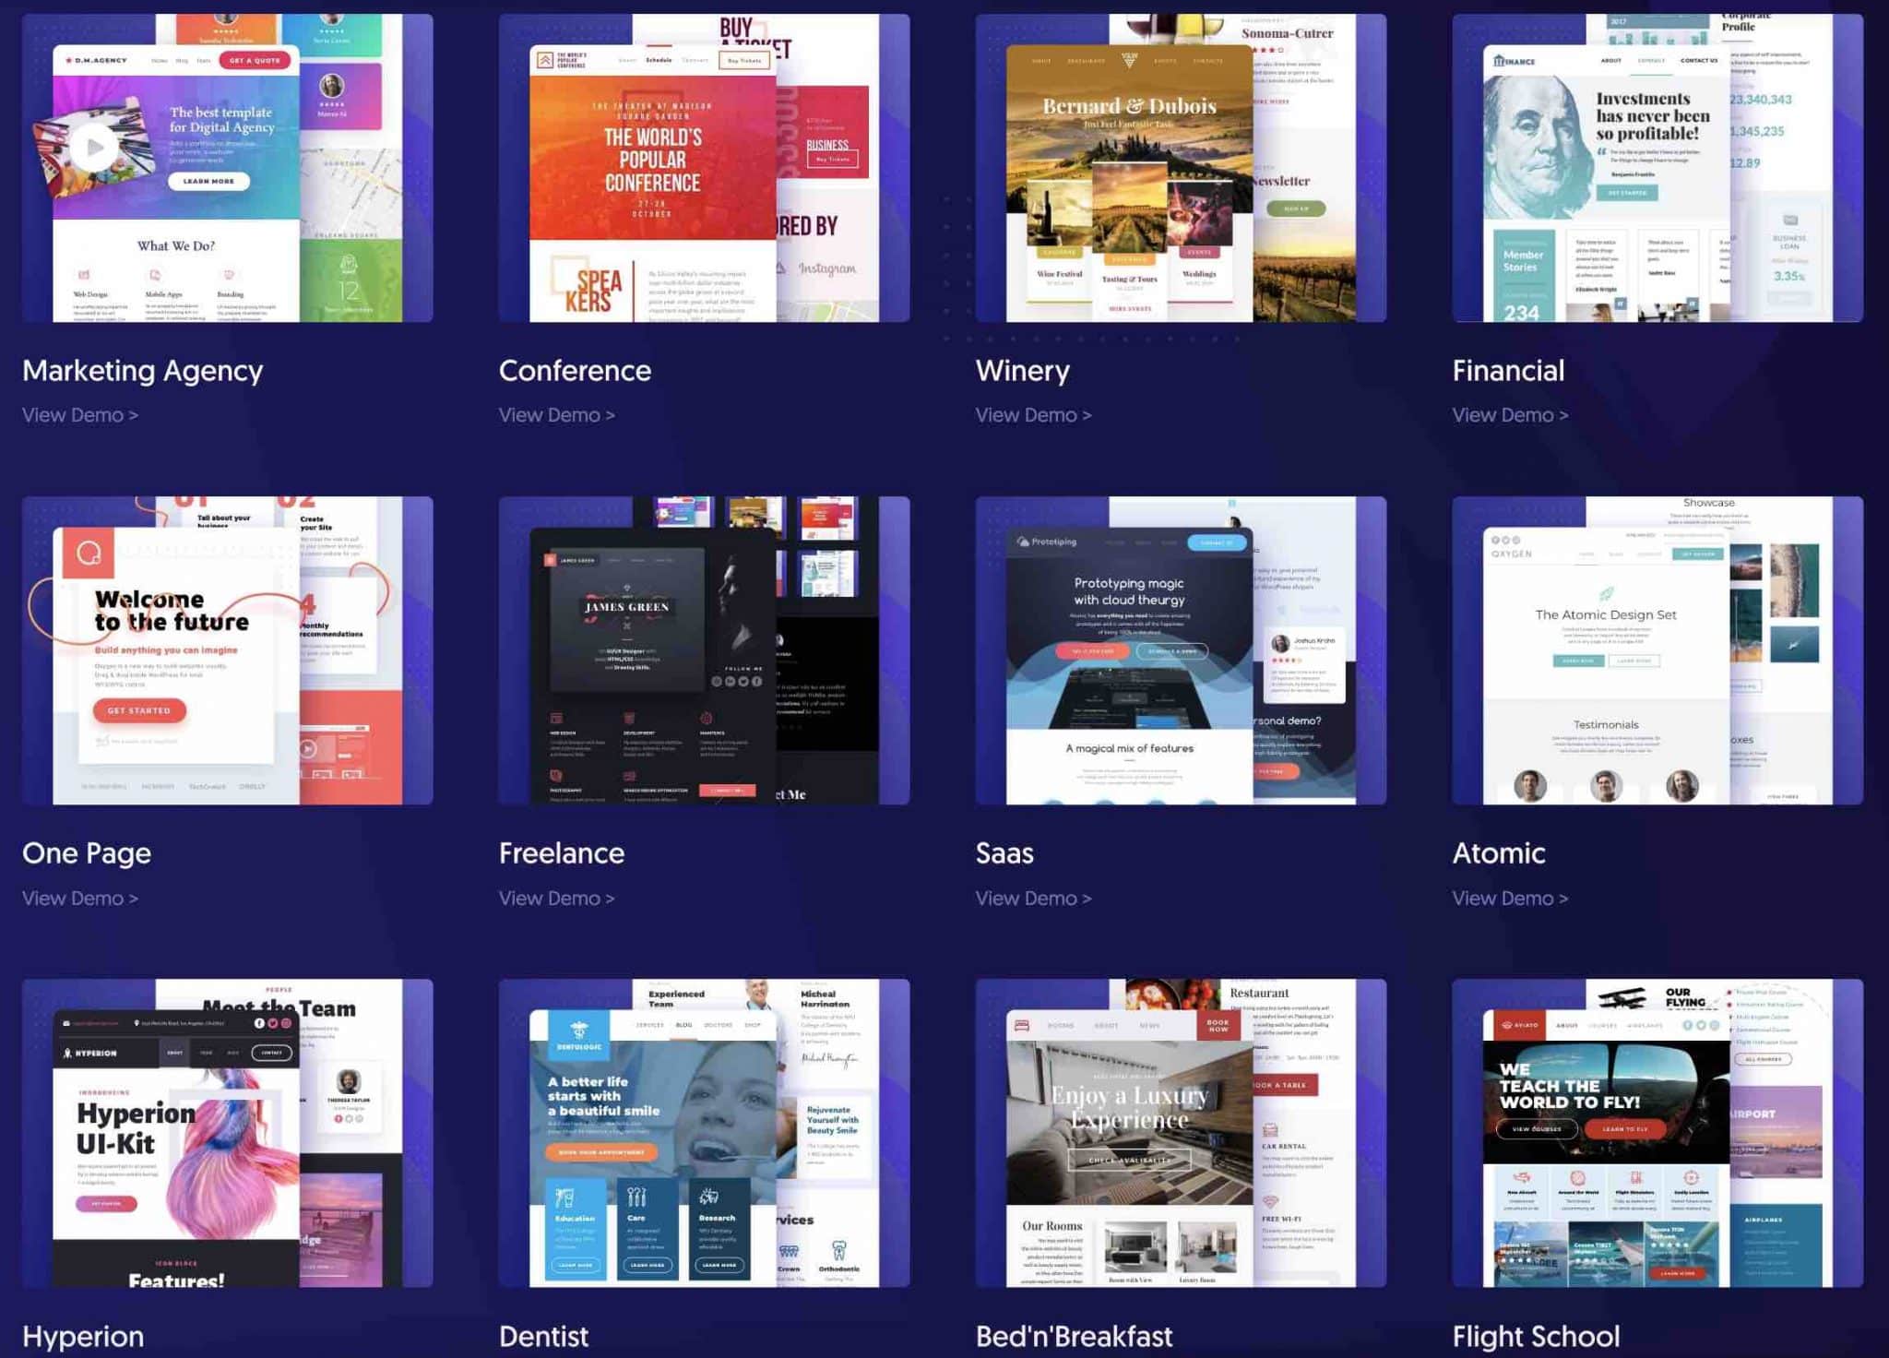The height and width of the screenshot is (1358, 1889).
Task: Select the Conference template preview image
Action: (704, 168)
